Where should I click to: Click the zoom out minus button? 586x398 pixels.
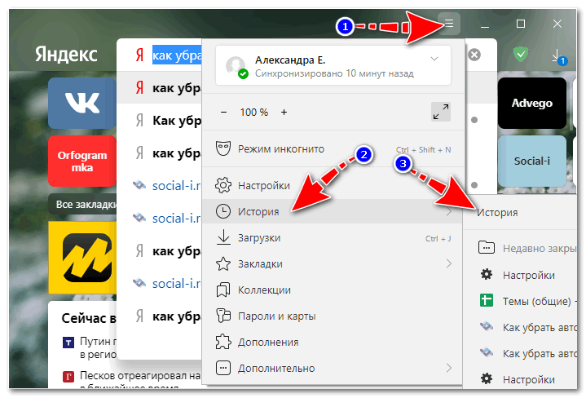point(223,113)
